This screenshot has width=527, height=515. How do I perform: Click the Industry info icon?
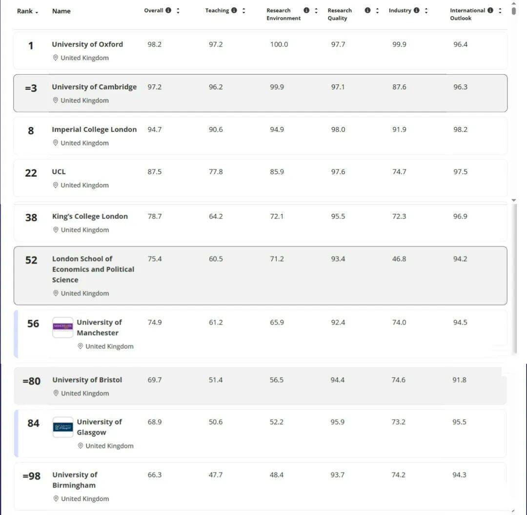click(416, 10)
